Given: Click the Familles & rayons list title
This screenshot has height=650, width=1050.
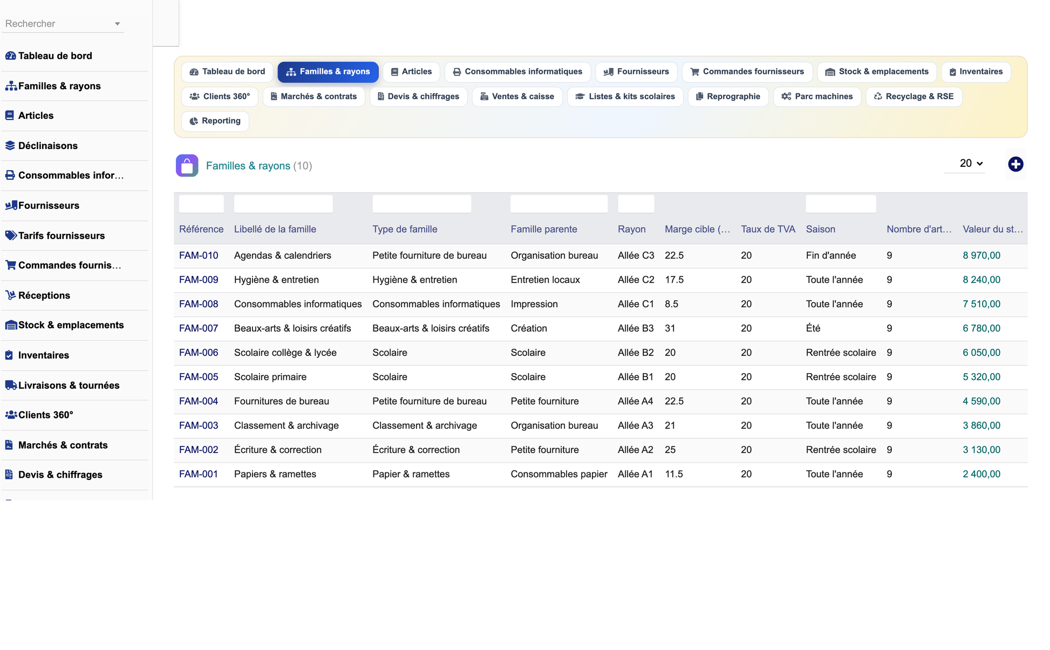Looking at the screenshot, I should coord(248,166).
